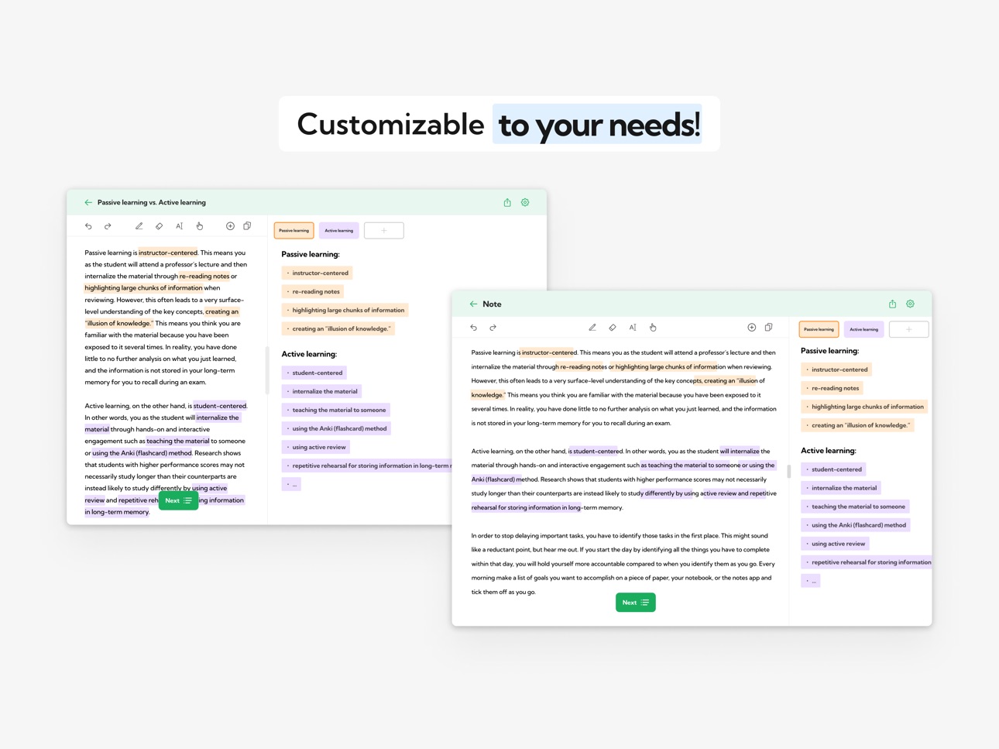The image size is (999, 749).
Task: Select pen tool in Note window
Action: pos(592,328)
